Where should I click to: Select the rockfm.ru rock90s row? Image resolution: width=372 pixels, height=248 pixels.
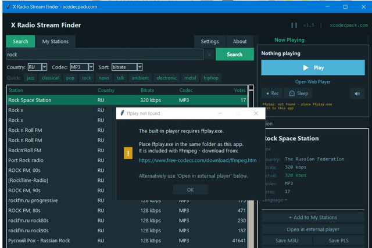(x=127, y=231)
